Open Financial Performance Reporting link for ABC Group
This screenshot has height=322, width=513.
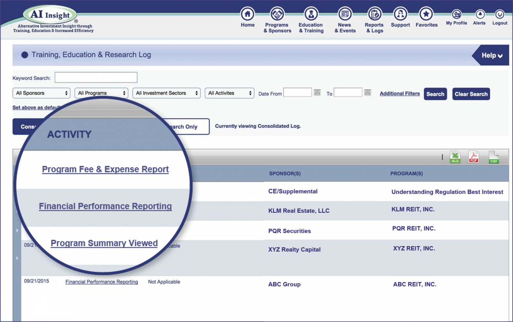click(x=101, y=282)
